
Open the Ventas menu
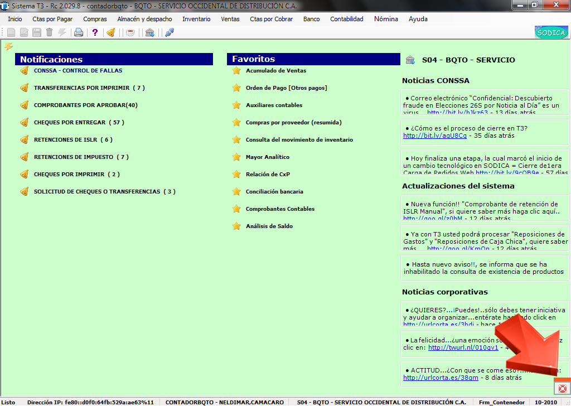pyautogui.click(x=230, y=19)
